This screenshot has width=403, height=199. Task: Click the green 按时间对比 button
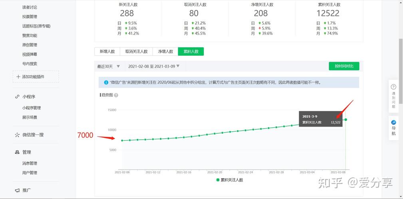coord(344,66)
